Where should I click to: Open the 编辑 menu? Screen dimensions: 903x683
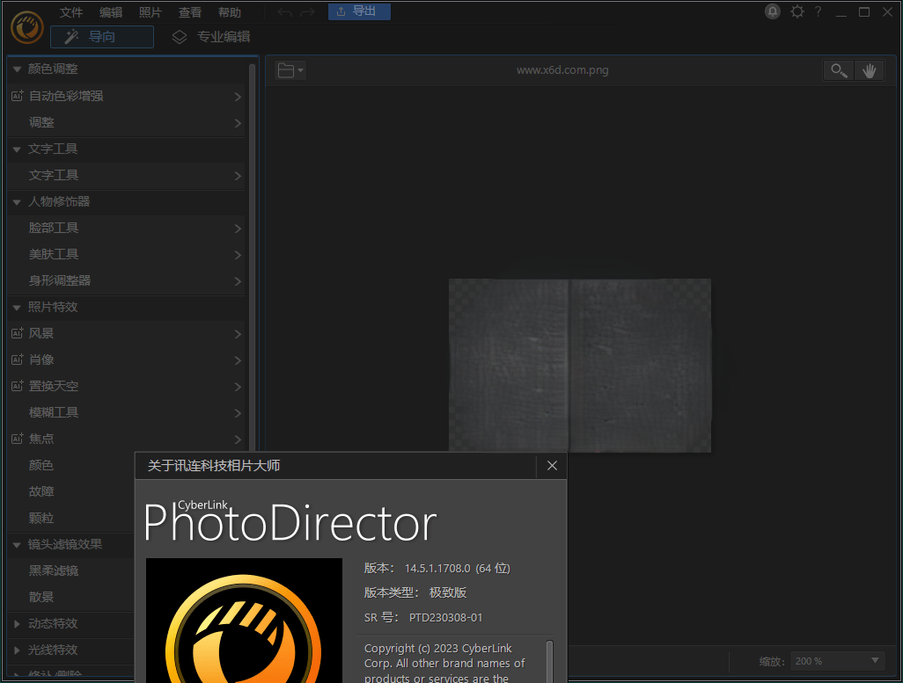pyautogui.click(x=111, y=12)
